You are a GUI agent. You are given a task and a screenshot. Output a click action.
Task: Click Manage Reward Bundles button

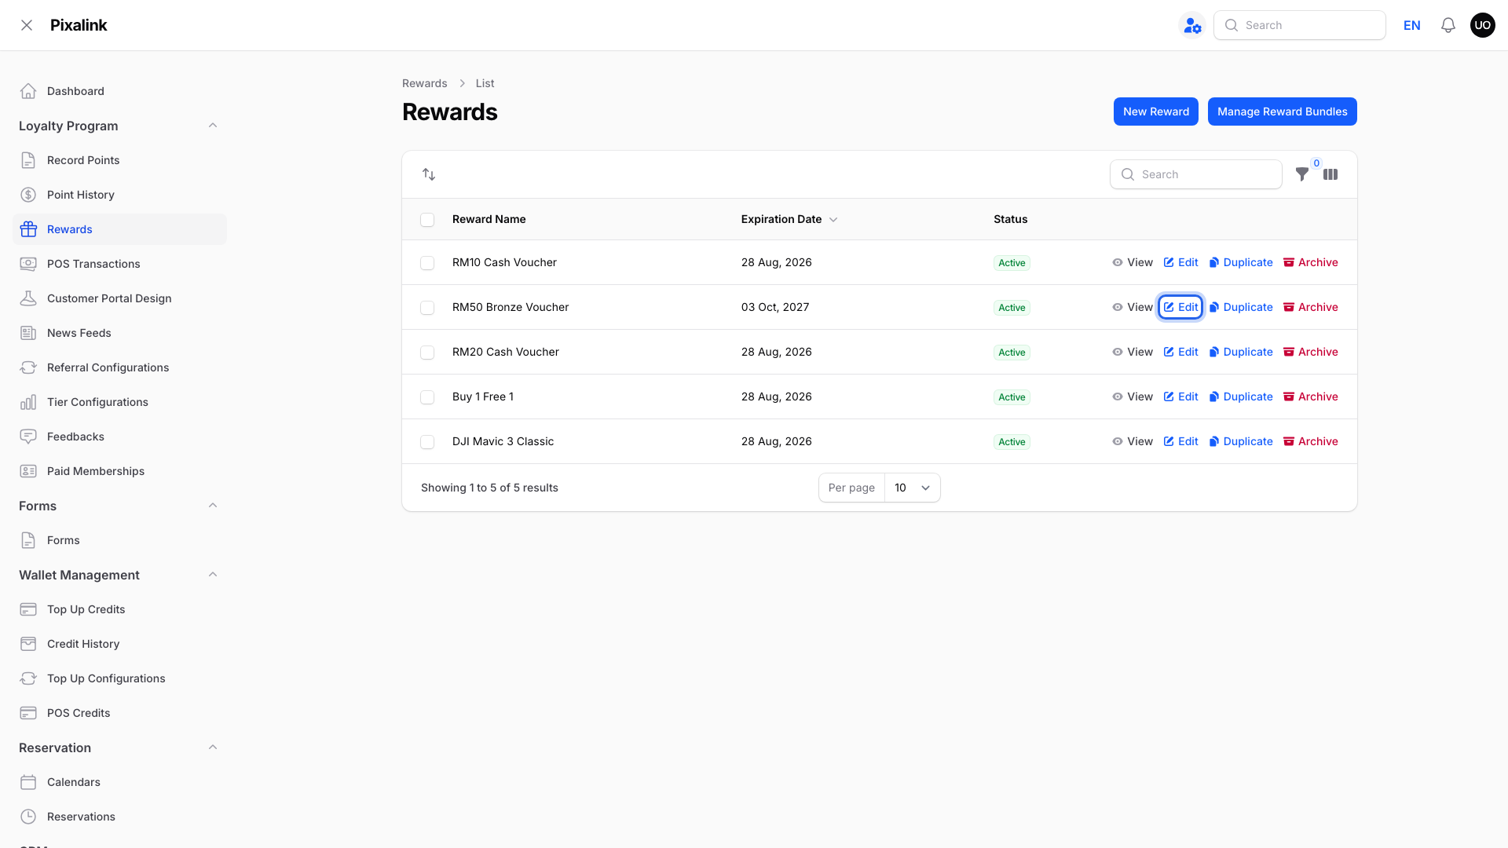tap(1283, 111)
